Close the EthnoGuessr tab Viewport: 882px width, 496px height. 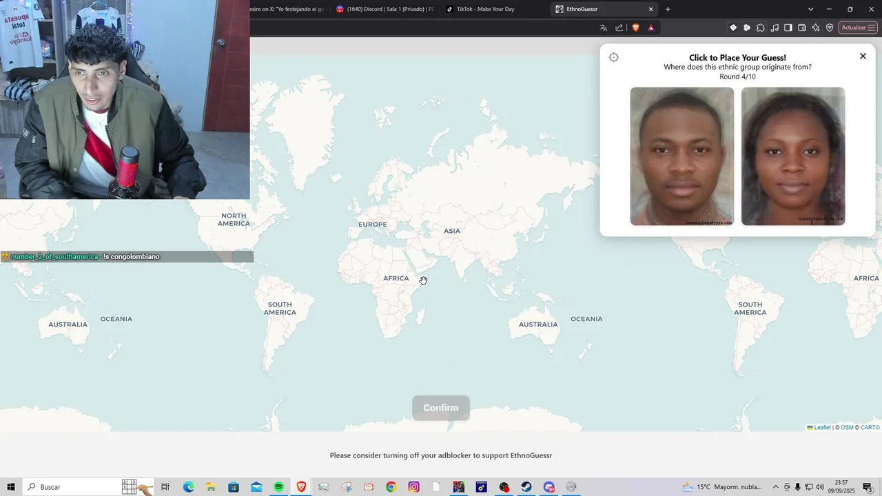650,9
